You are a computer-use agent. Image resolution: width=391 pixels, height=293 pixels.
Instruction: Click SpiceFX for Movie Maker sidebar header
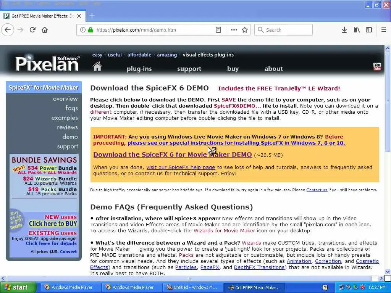(44, 87)
